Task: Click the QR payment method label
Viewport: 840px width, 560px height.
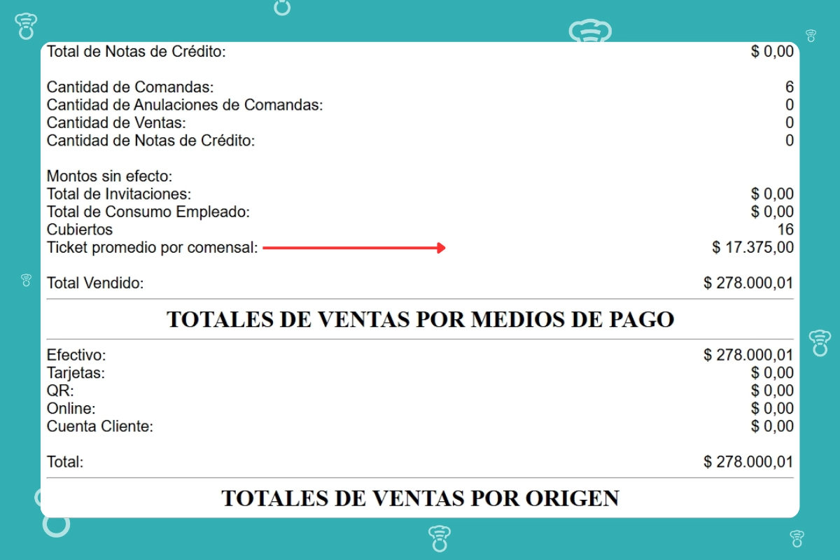Action: pos(60,391)
